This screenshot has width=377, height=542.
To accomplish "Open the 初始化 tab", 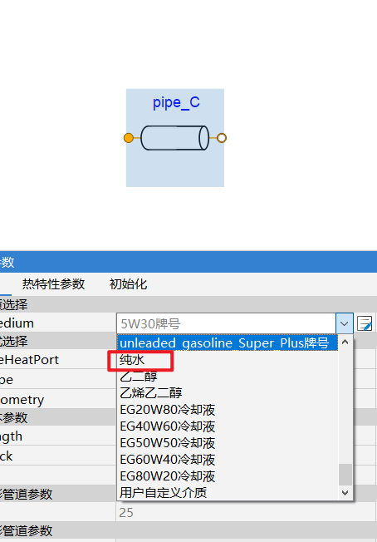I will (128, 284).
